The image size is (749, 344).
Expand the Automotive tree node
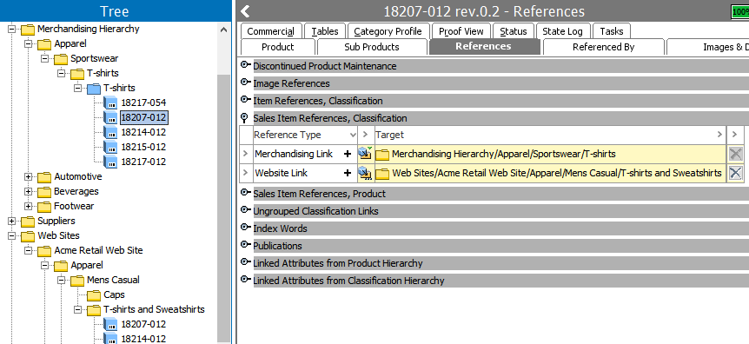(x=28, y=177)
